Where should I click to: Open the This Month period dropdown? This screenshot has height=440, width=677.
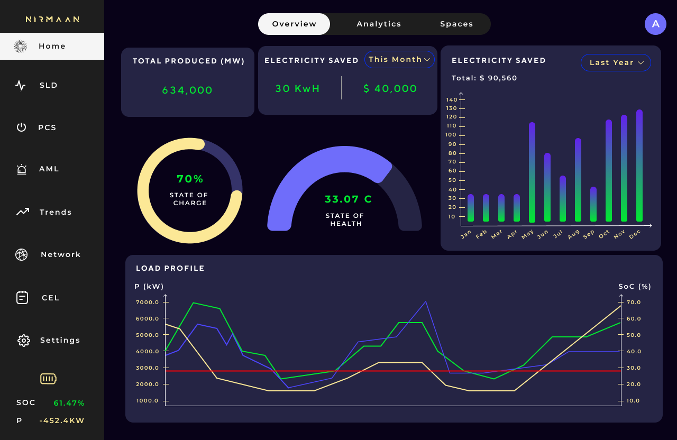(399, 59)
